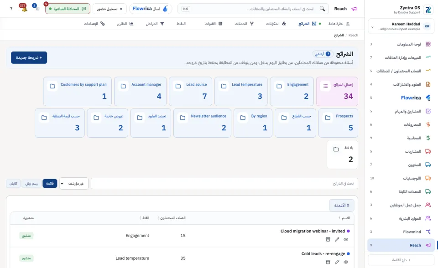
Task: Switch to list view قائمة
Action: 50,183
